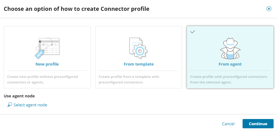Click the New profile tagged window icon
The width and height of the screenshot is (277, 132).
tap(47, 48)
